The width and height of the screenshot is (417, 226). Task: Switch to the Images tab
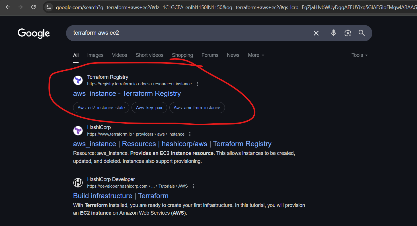click(x=95, y=55)
